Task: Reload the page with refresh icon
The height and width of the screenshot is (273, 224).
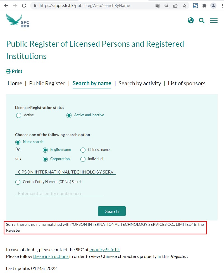Action: click(x=24, y=5)
